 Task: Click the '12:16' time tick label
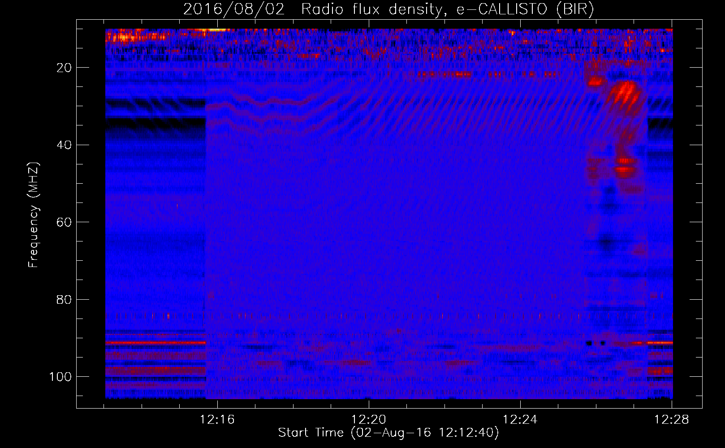[x=217, y=420]
